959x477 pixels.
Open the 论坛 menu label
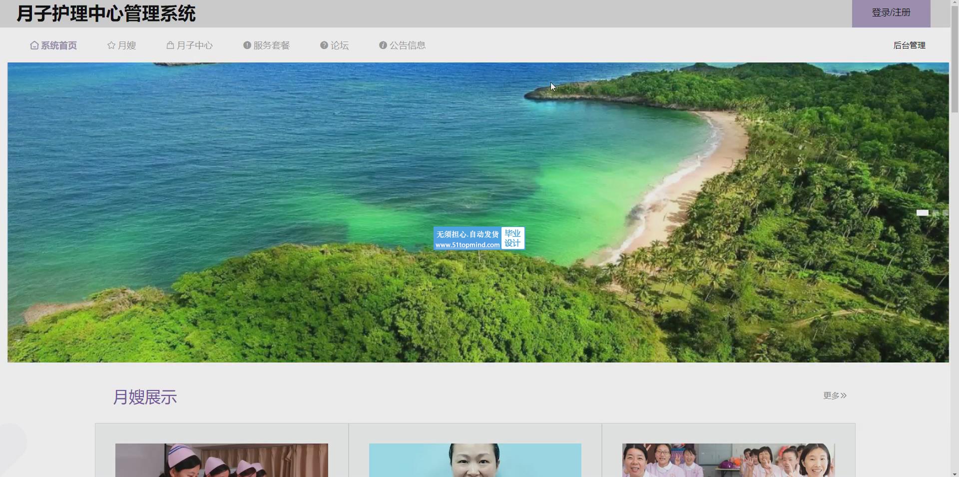pyautogui.click(x=340, y=45)
